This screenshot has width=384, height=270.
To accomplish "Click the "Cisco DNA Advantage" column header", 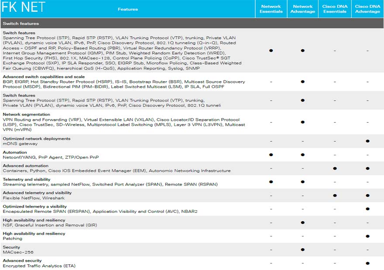I will [x=367, y=9].
